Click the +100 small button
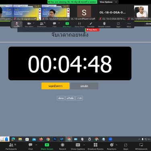 [79, 98]
